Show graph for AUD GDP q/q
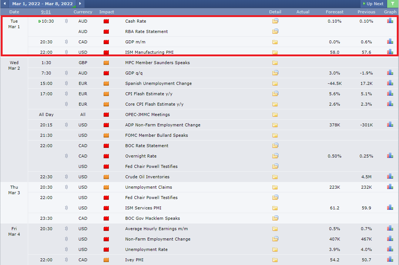 pos(390,72)
